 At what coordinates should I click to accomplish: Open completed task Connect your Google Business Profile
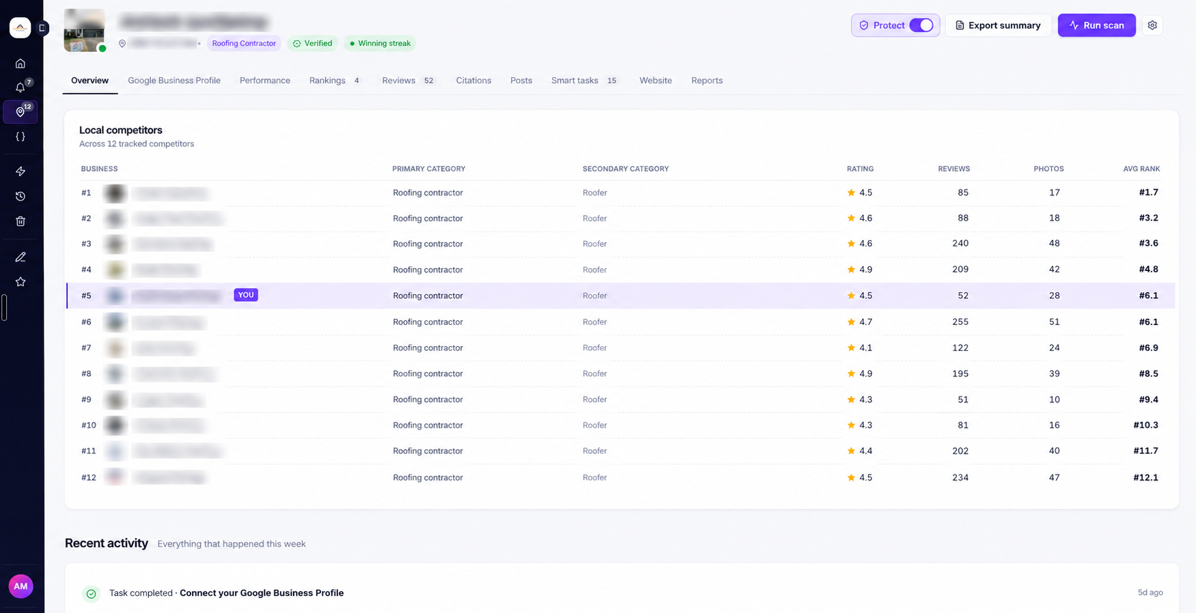click(262, 593)
